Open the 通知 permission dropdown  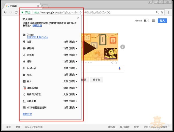point(70,62)
